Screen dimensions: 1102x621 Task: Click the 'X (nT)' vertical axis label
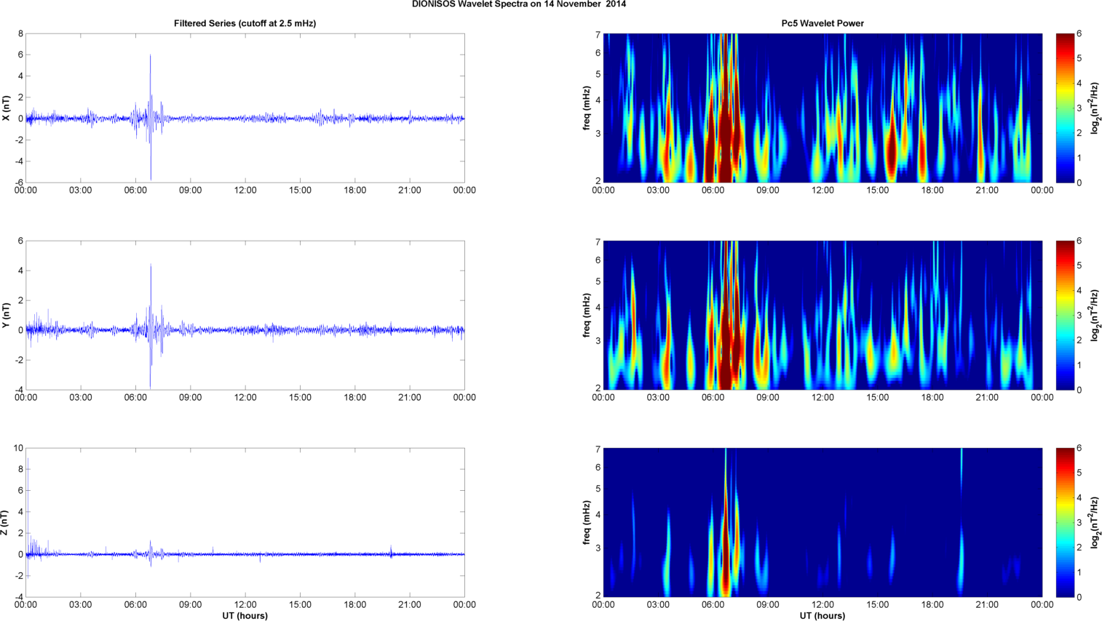point(6,108)
